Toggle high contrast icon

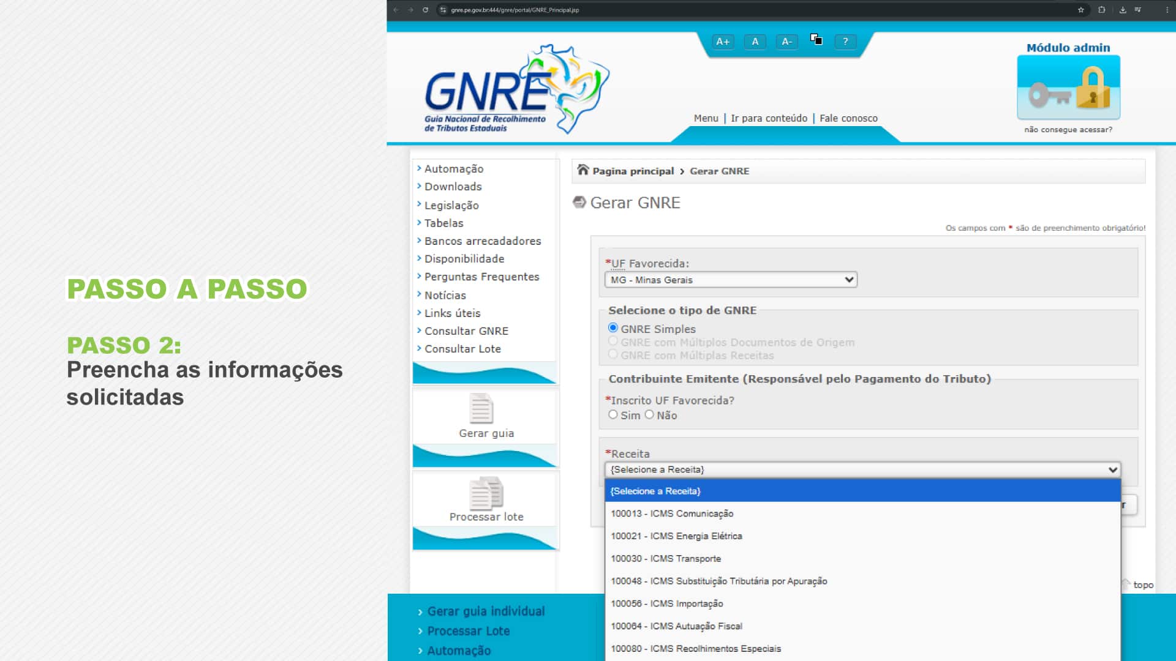click(816, 39)
